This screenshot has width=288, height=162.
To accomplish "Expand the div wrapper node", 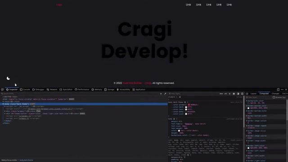I will pyautogui.click(x=5, y=111).
